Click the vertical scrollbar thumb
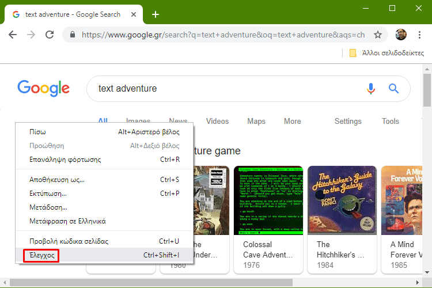The image size is (432, 288). 427,90
